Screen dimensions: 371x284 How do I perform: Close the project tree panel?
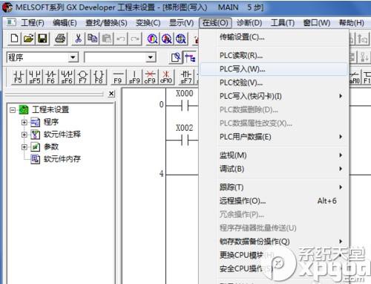[111, 94]
